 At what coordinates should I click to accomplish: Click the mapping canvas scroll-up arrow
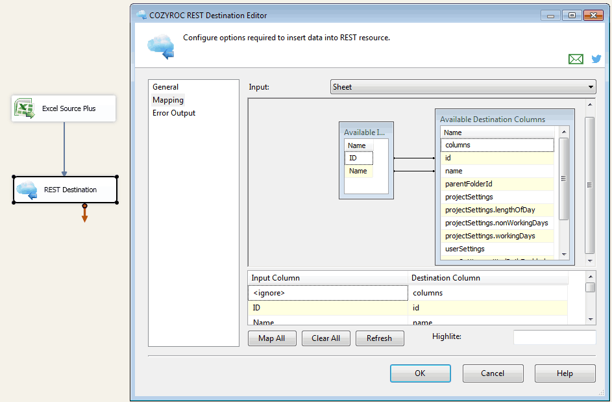pos(590,105)
